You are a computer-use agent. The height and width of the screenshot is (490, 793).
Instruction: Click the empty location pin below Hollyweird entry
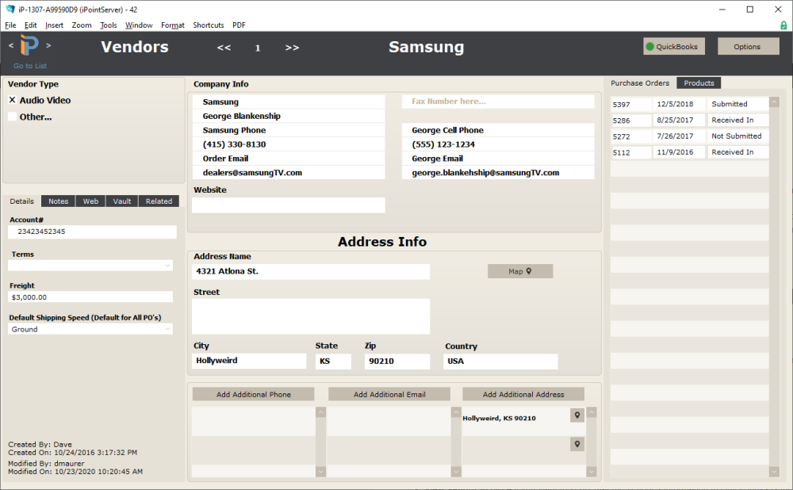pos(577,443)
